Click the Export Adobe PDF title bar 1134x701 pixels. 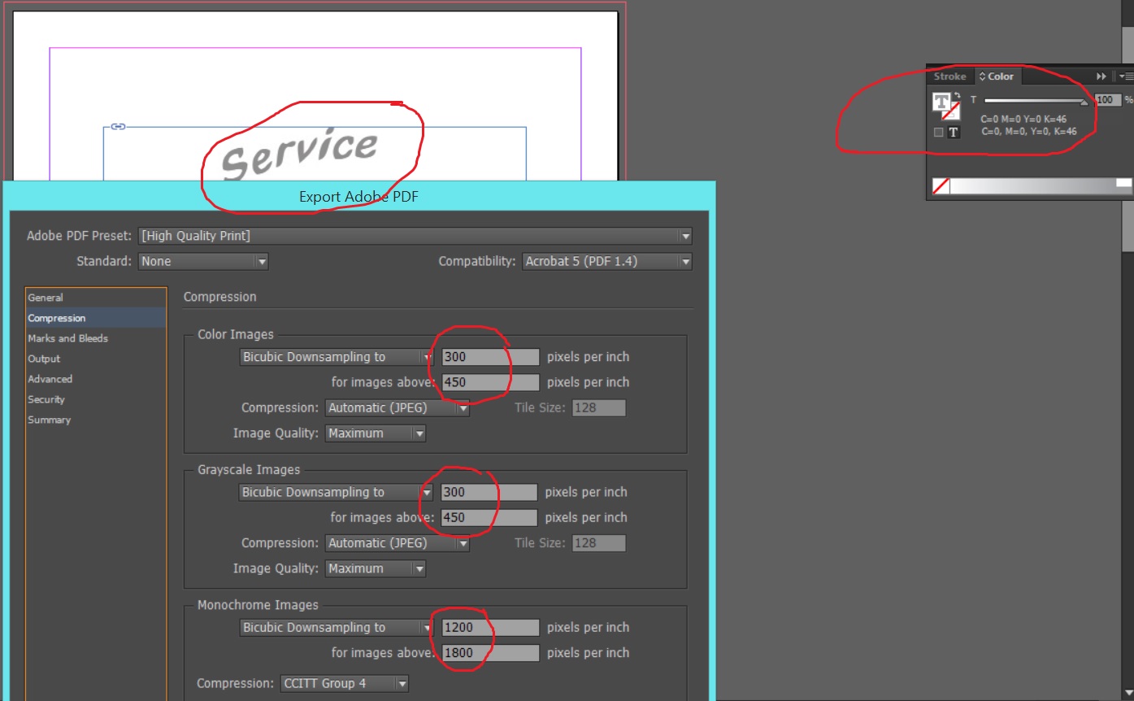pyautogui.click(x=358, y=196)
